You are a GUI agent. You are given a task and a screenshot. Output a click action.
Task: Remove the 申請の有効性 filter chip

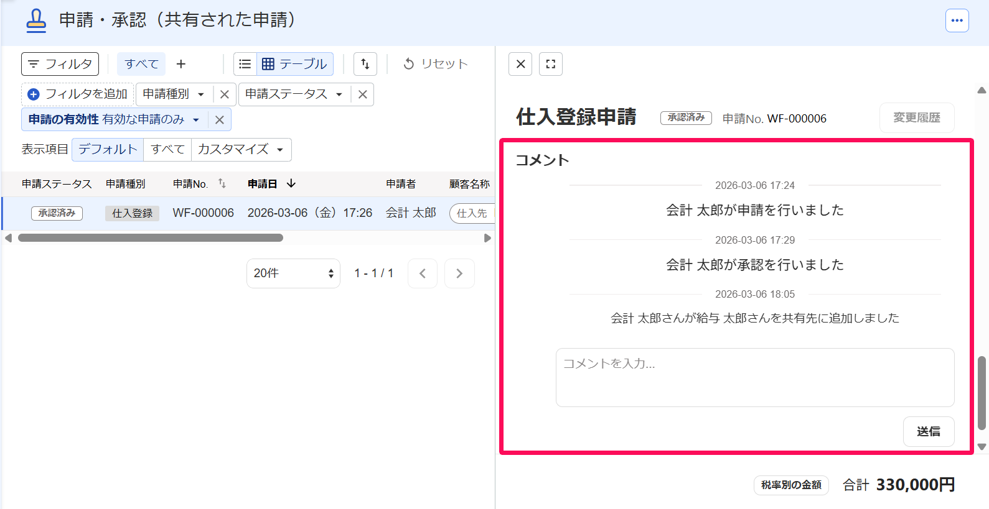[220, 120]
